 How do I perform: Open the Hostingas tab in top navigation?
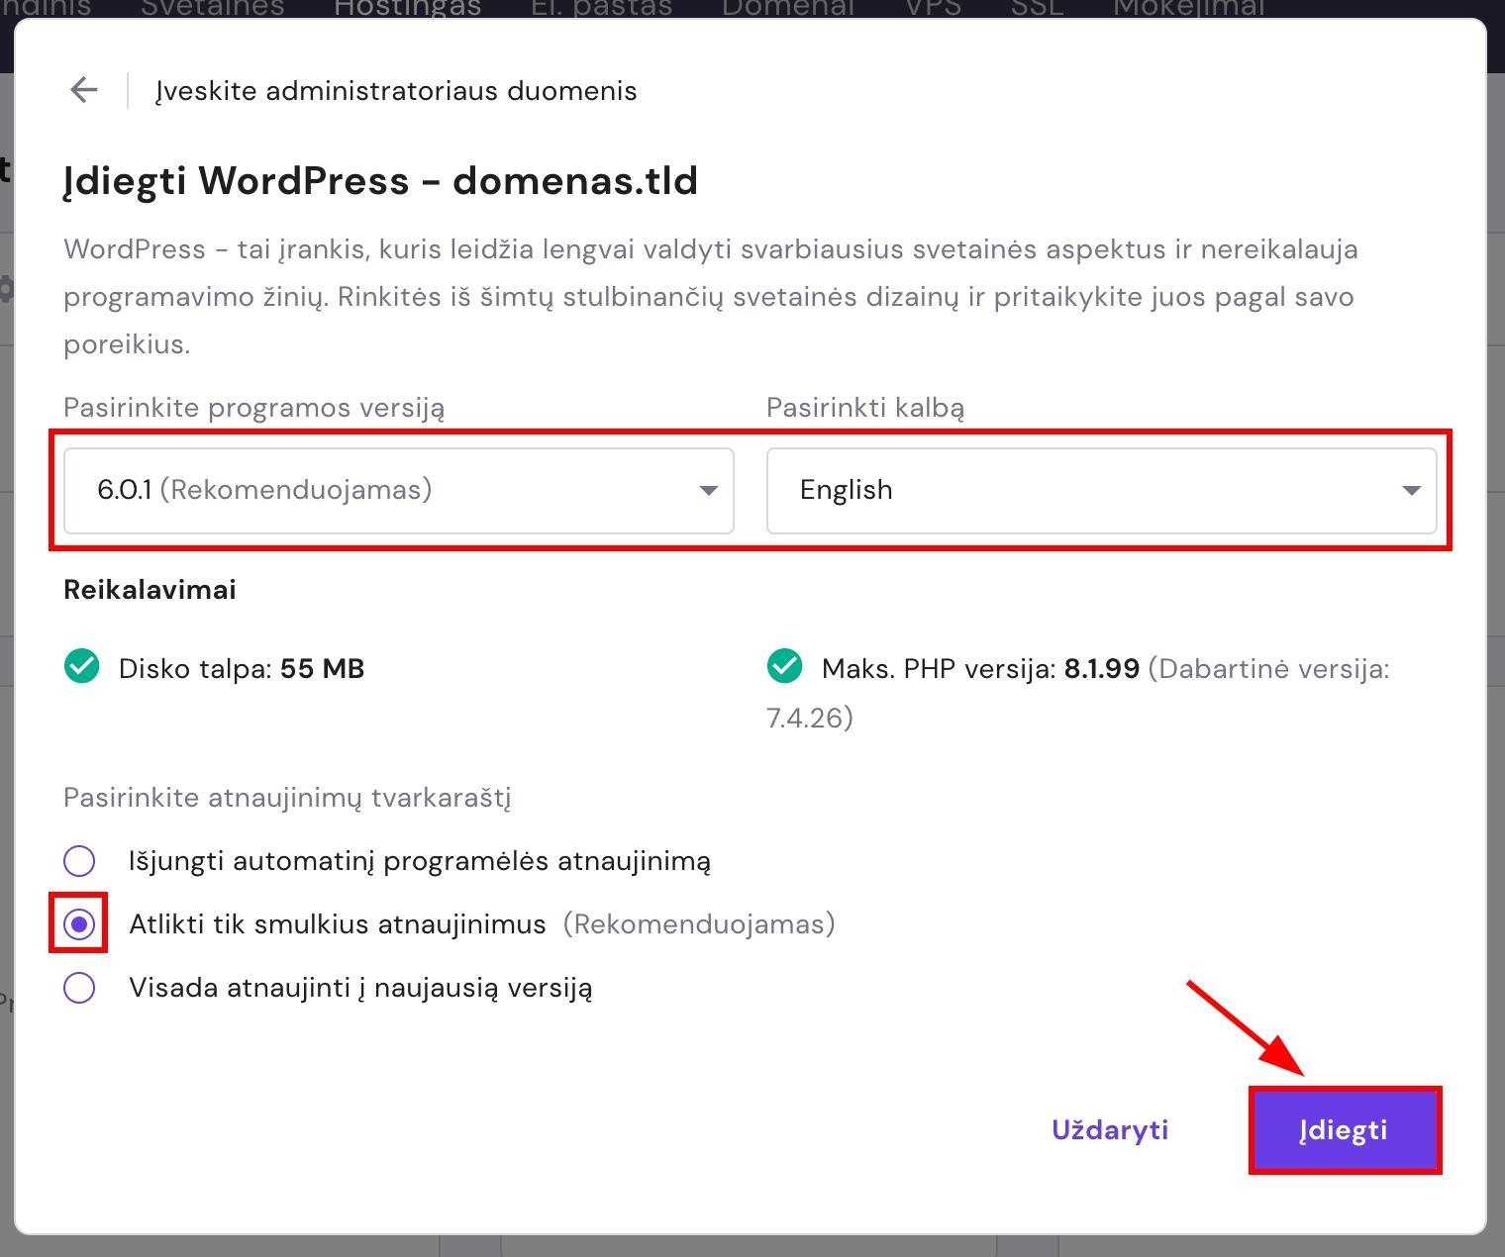[407, 8]
